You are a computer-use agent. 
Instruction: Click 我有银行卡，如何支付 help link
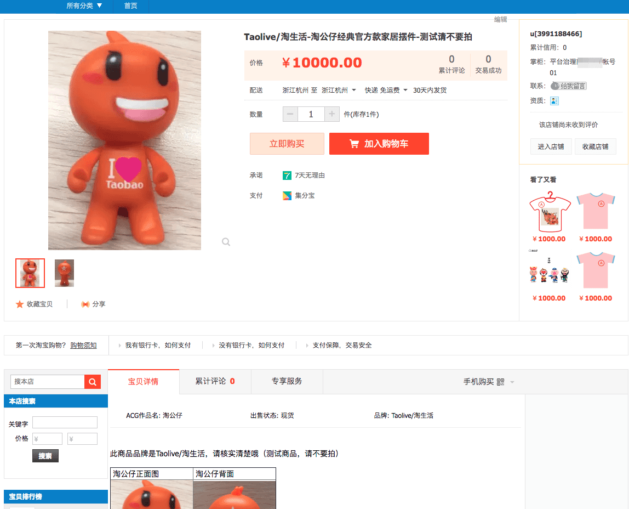coord(158,345)
